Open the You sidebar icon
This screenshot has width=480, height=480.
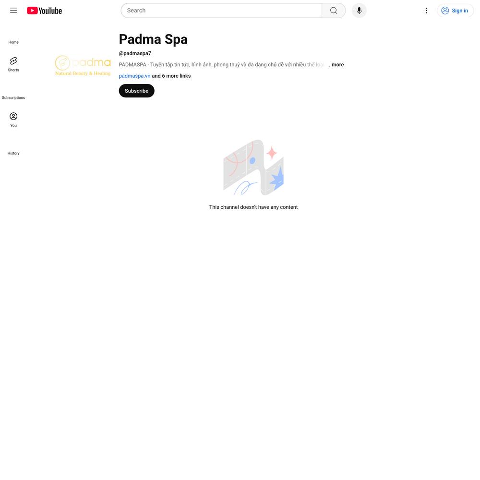[13, 120]
